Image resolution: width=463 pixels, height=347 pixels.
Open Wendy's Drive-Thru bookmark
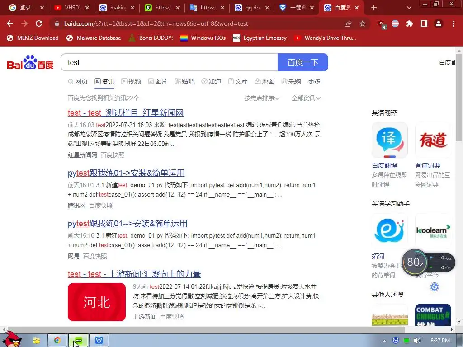(325, 38)
